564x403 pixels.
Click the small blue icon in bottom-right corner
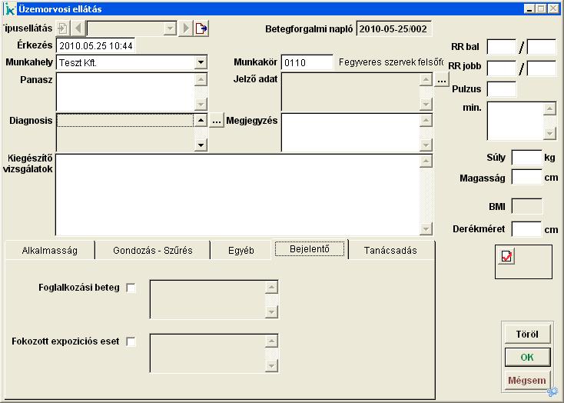(x=552, y=392)
